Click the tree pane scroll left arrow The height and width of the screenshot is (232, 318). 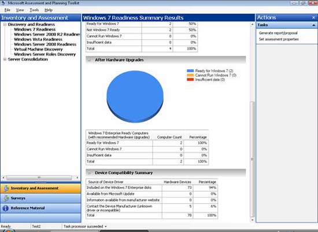click(3, 178)
